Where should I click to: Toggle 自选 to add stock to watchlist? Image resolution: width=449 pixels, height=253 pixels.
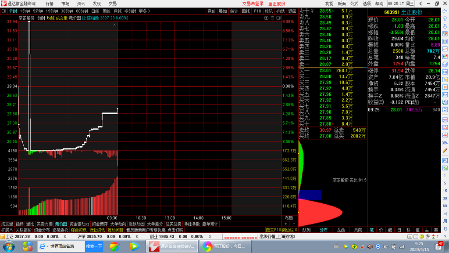pos(281,11)
